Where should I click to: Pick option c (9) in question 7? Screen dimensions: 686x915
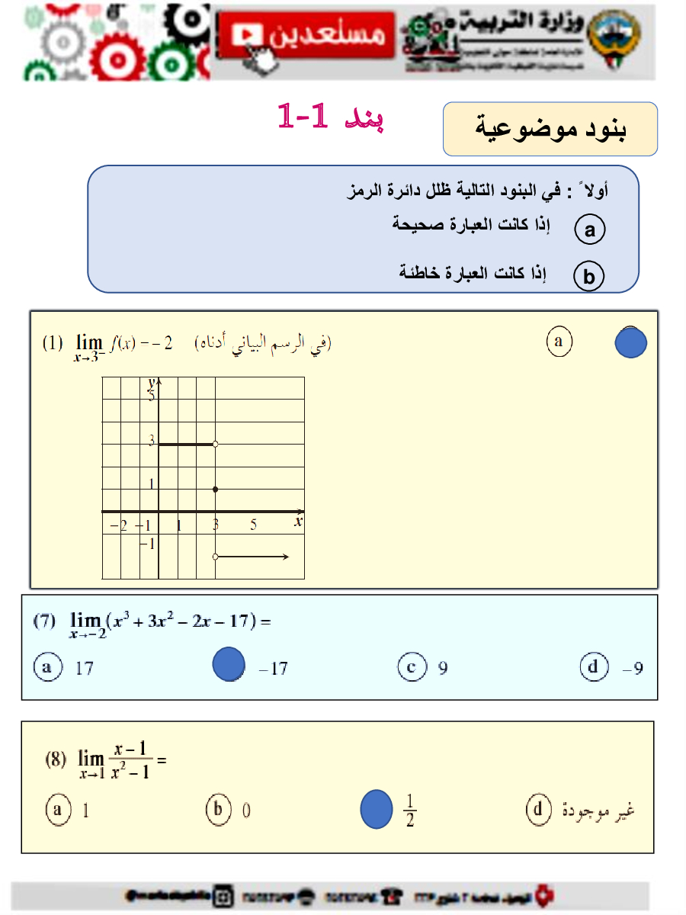click(412, 668)
